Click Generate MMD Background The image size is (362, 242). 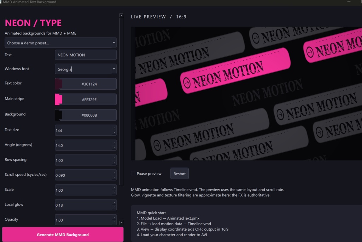pos(63,234)
